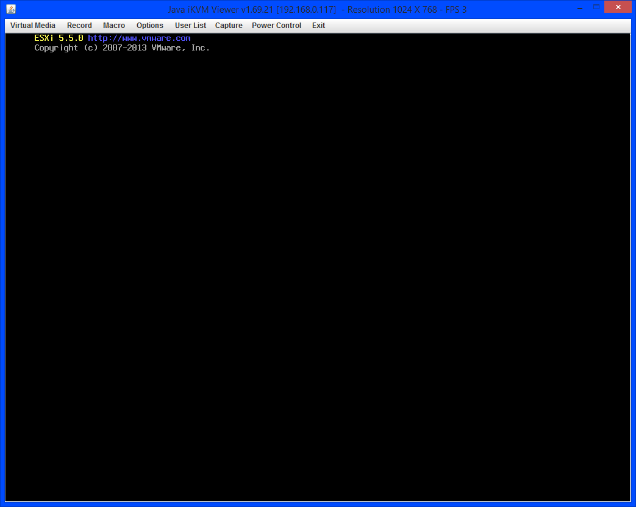This screenshot has width=636, height=507.
Task: Open the User List menu
Action: (191, 26)
